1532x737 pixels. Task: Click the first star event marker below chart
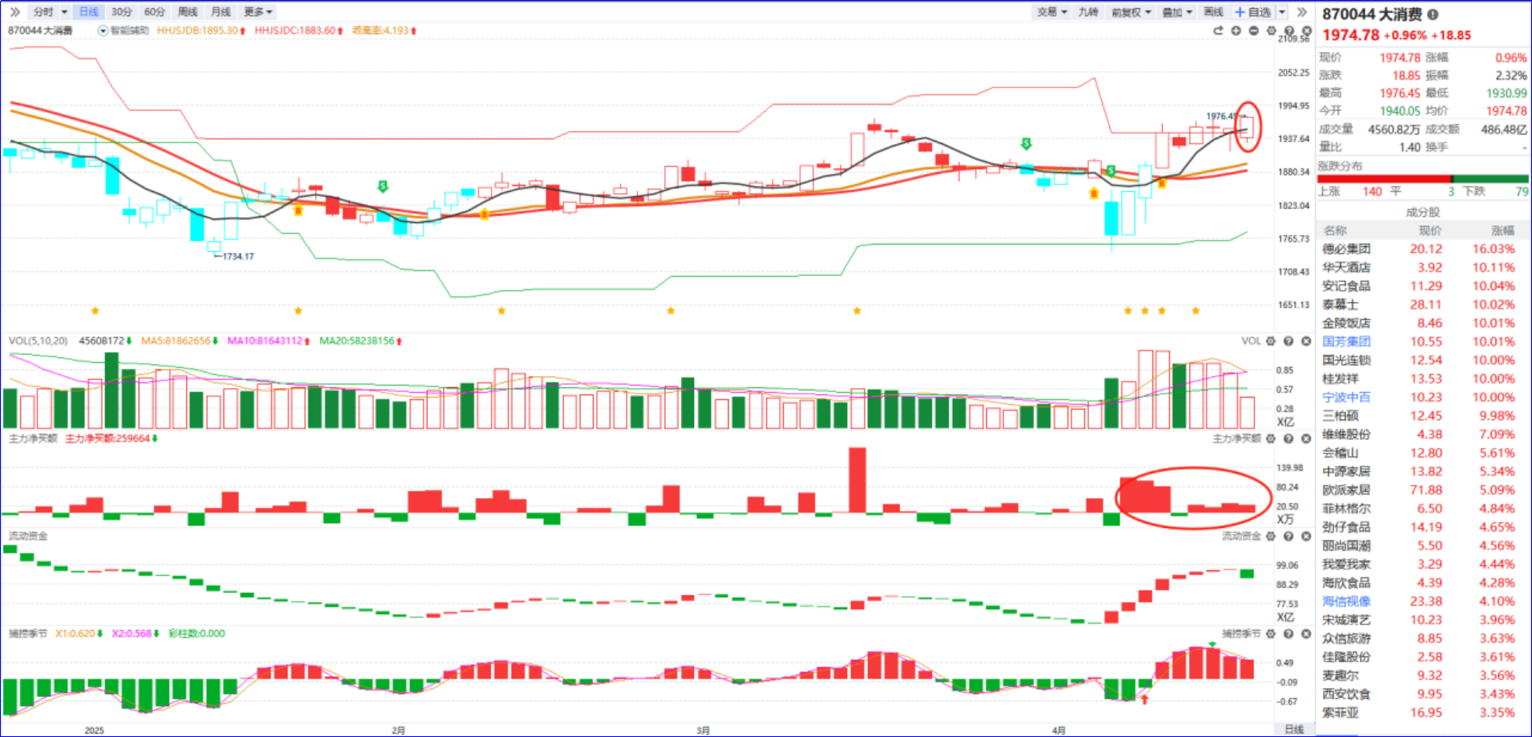click(96, 311)
